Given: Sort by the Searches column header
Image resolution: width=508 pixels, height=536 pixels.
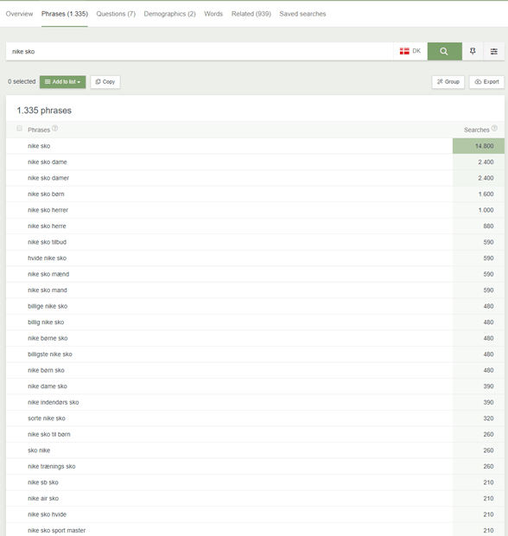Looking at the screenshot, I should tap(477, 130).
